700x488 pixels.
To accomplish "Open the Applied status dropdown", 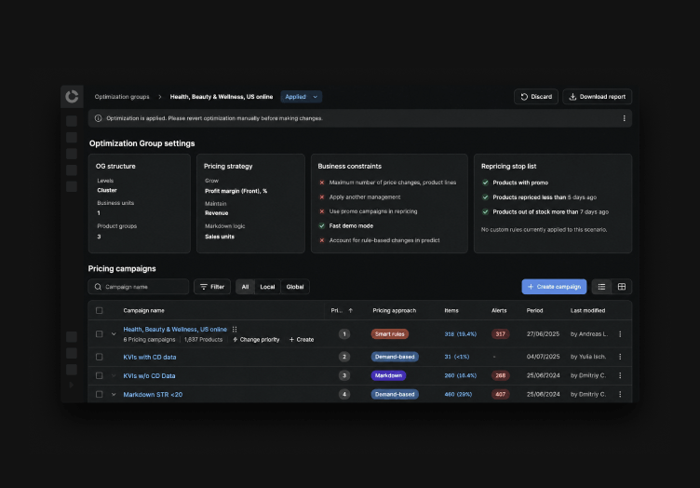I will (302, 97).
